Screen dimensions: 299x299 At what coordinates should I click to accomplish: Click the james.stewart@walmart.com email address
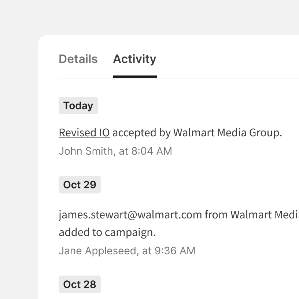click(130, 215)
